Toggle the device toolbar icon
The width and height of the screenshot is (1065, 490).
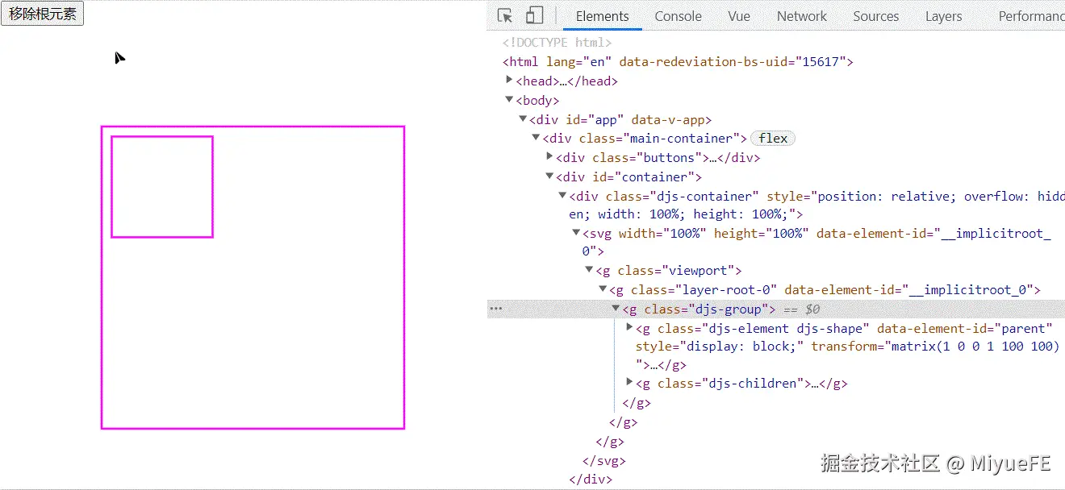pos(533,15)
